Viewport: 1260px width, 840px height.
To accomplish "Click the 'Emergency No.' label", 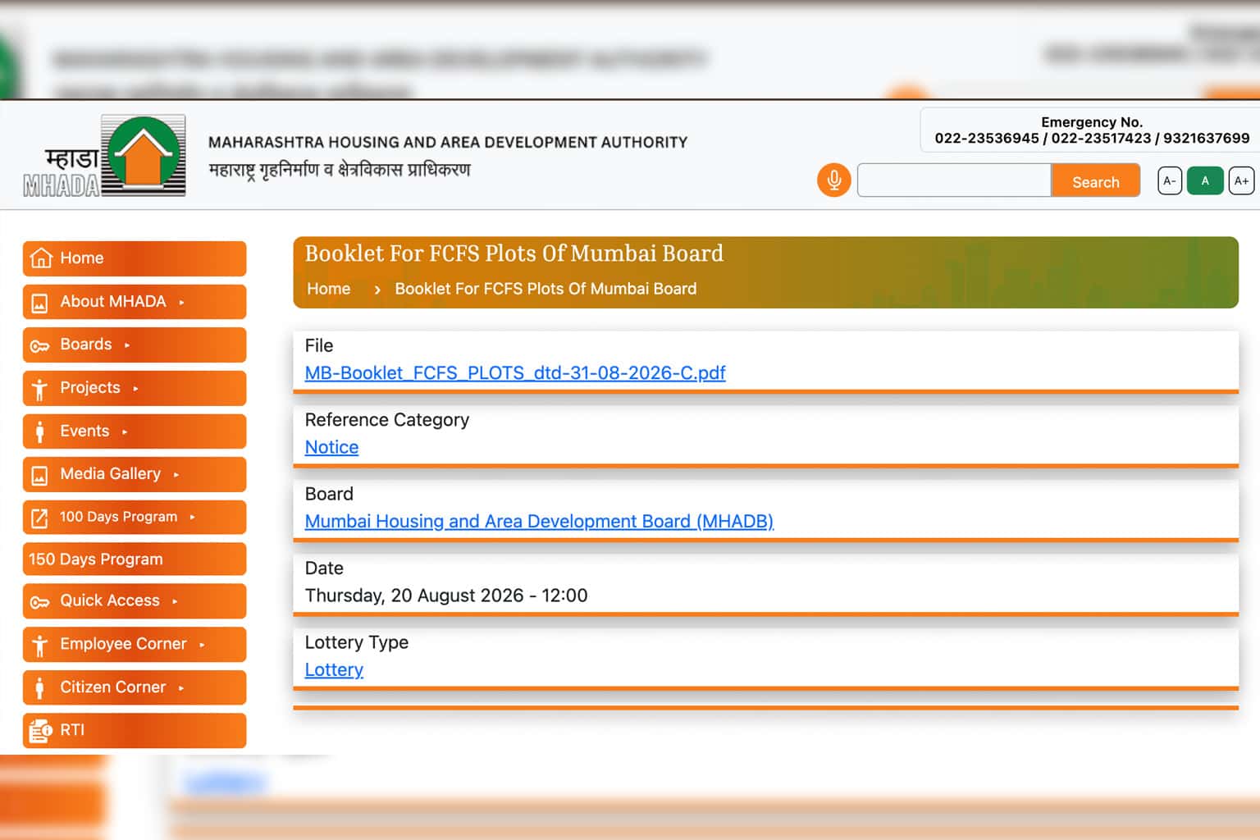I will (x=1092, y=121).
